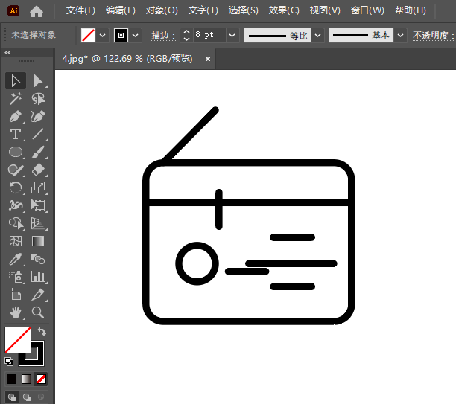The image size is (456, 404).
Task: Open the 对象(O) menu
Action: click(x=162, y=10)
